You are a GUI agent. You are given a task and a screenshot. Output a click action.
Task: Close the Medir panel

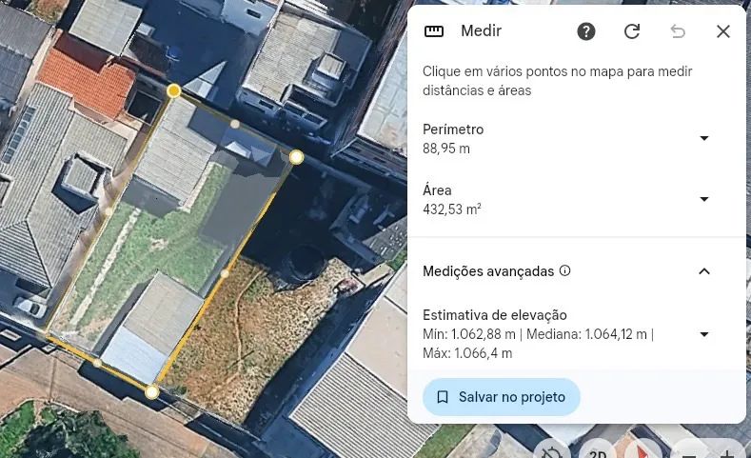(722, 31)
